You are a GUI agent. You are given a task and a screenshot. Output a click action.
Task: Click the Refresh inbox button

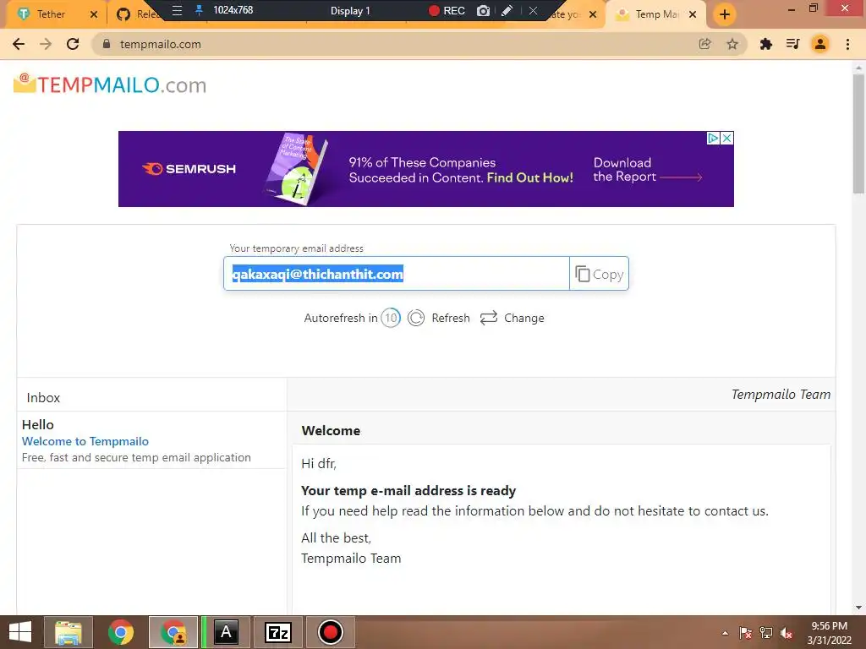click(439, 318)
